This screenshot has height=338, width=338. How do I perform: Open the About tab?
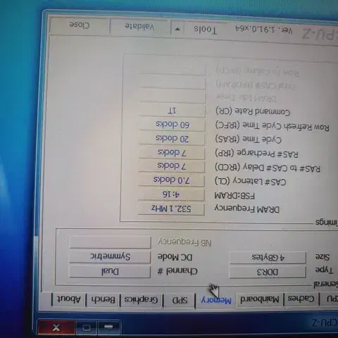click(x=69, y=299)
